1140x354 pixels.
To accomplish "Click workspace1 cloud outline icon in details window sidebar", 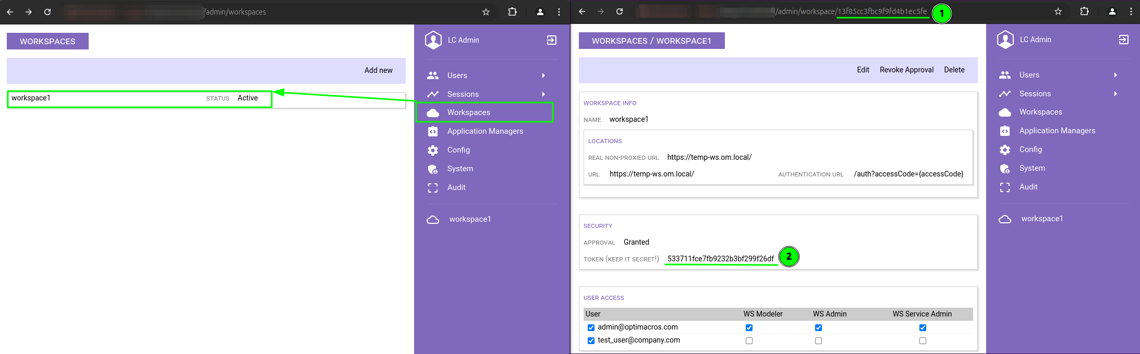I will tap(1005, 219).
